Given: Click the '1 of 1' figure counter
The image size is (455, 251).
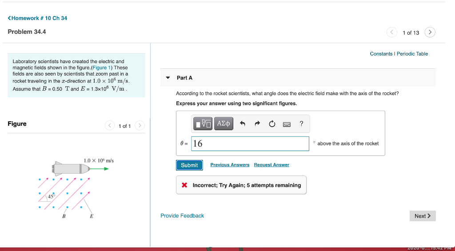Looking at the screenshot, I should pos(125,126).
